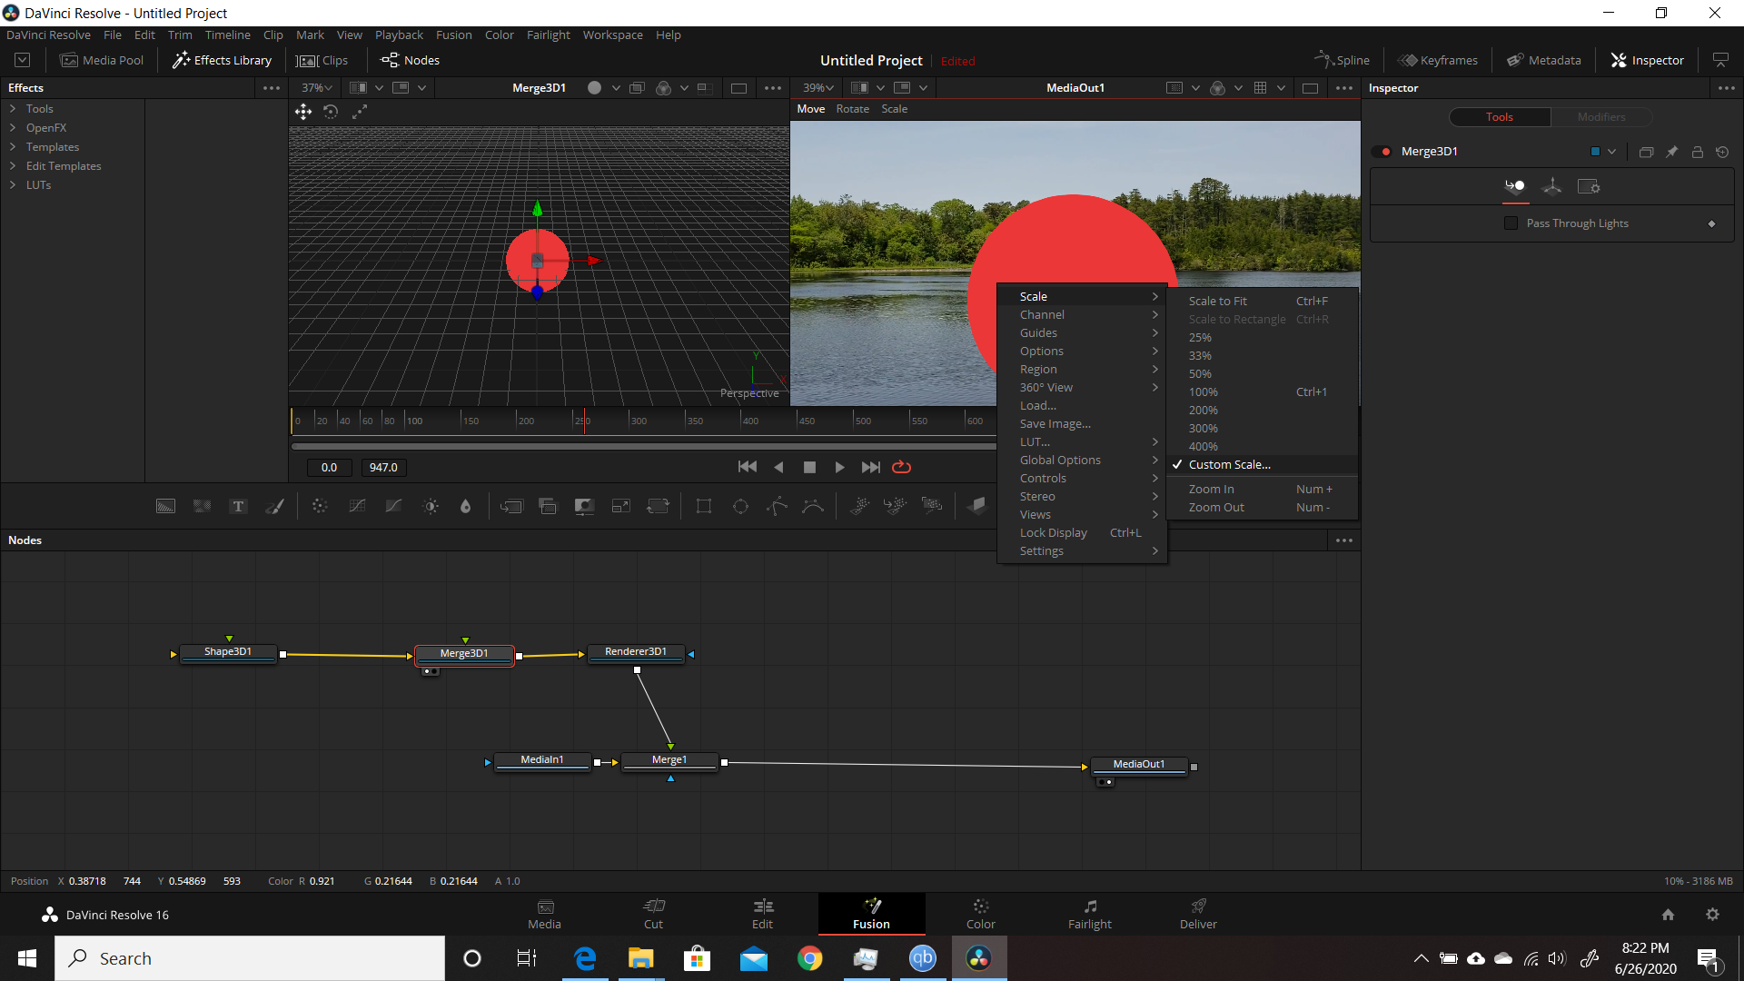This screenshot has width=1744, height=981.
Task: Expand the Edit Templates tree item
Action: pos(13,166)
